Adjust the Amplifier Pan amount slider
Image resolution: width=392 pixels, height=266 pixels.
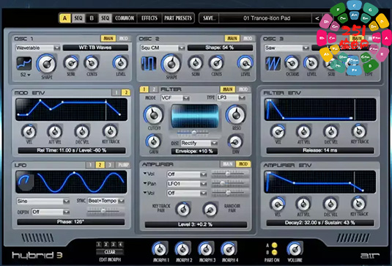click(230, 183)
